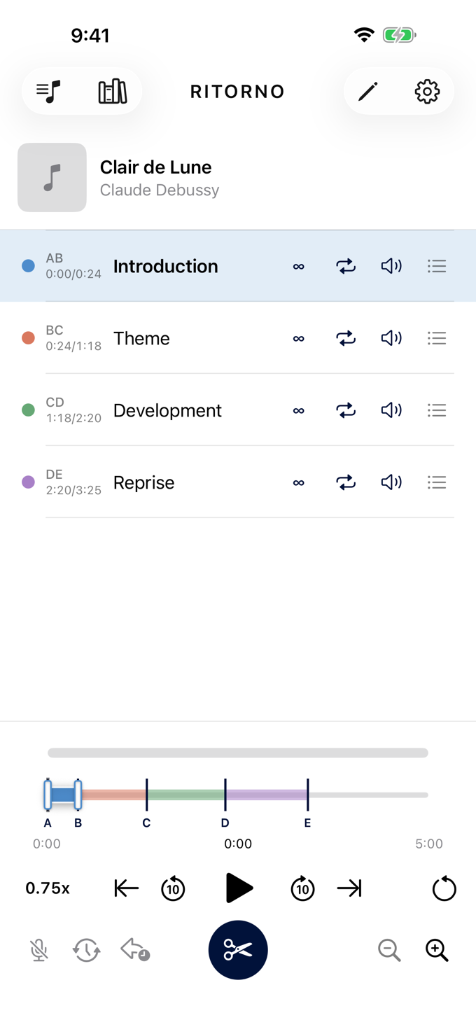Zoom out the timeline

(x=388, y=950)
